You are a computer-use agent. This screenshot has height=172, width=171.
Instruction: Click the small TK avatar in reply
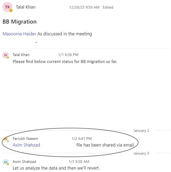pos(6,55)
